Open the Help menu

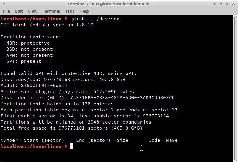[84, 11]
